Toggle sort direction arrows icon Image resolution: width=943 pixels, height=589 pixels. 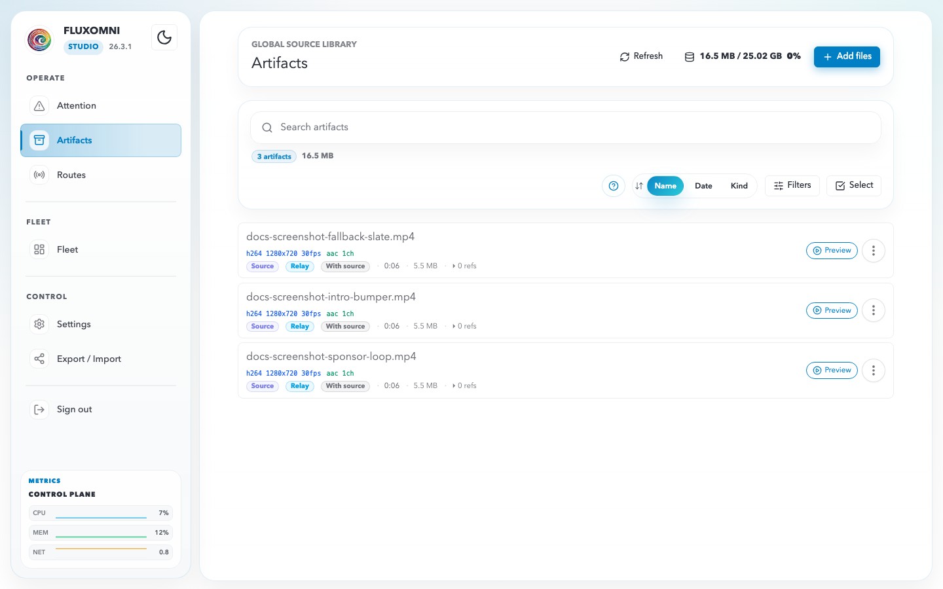pyautogui.click(x=639, y=186)
